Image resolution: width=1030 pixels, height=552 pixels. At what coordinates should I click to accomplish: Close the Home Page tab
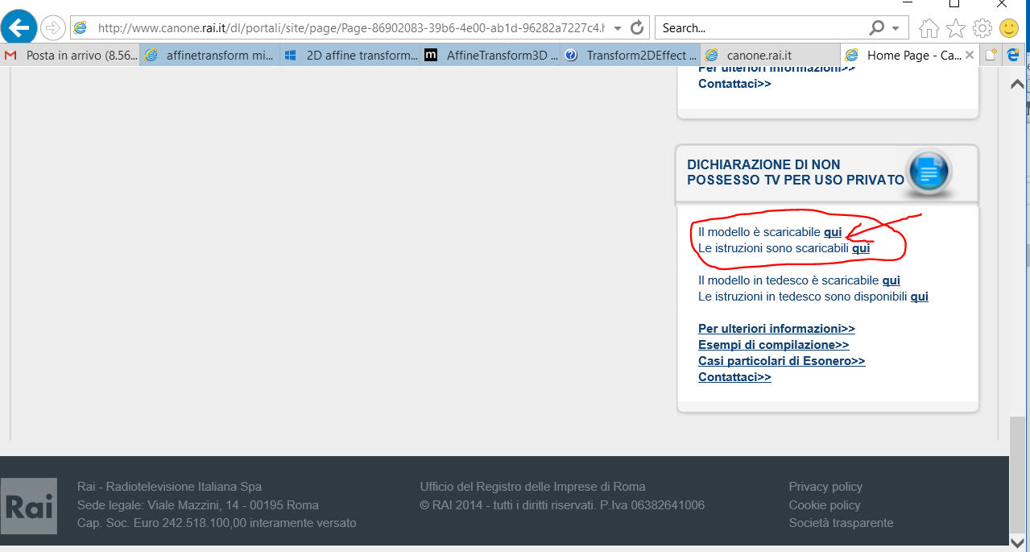tap(969, 56)
